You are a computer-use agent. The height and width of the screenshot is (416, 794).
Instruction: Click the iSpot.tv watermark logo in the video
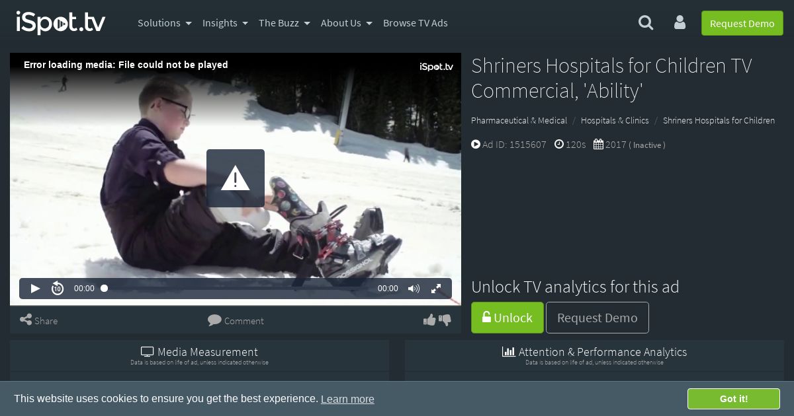(437, 67)
